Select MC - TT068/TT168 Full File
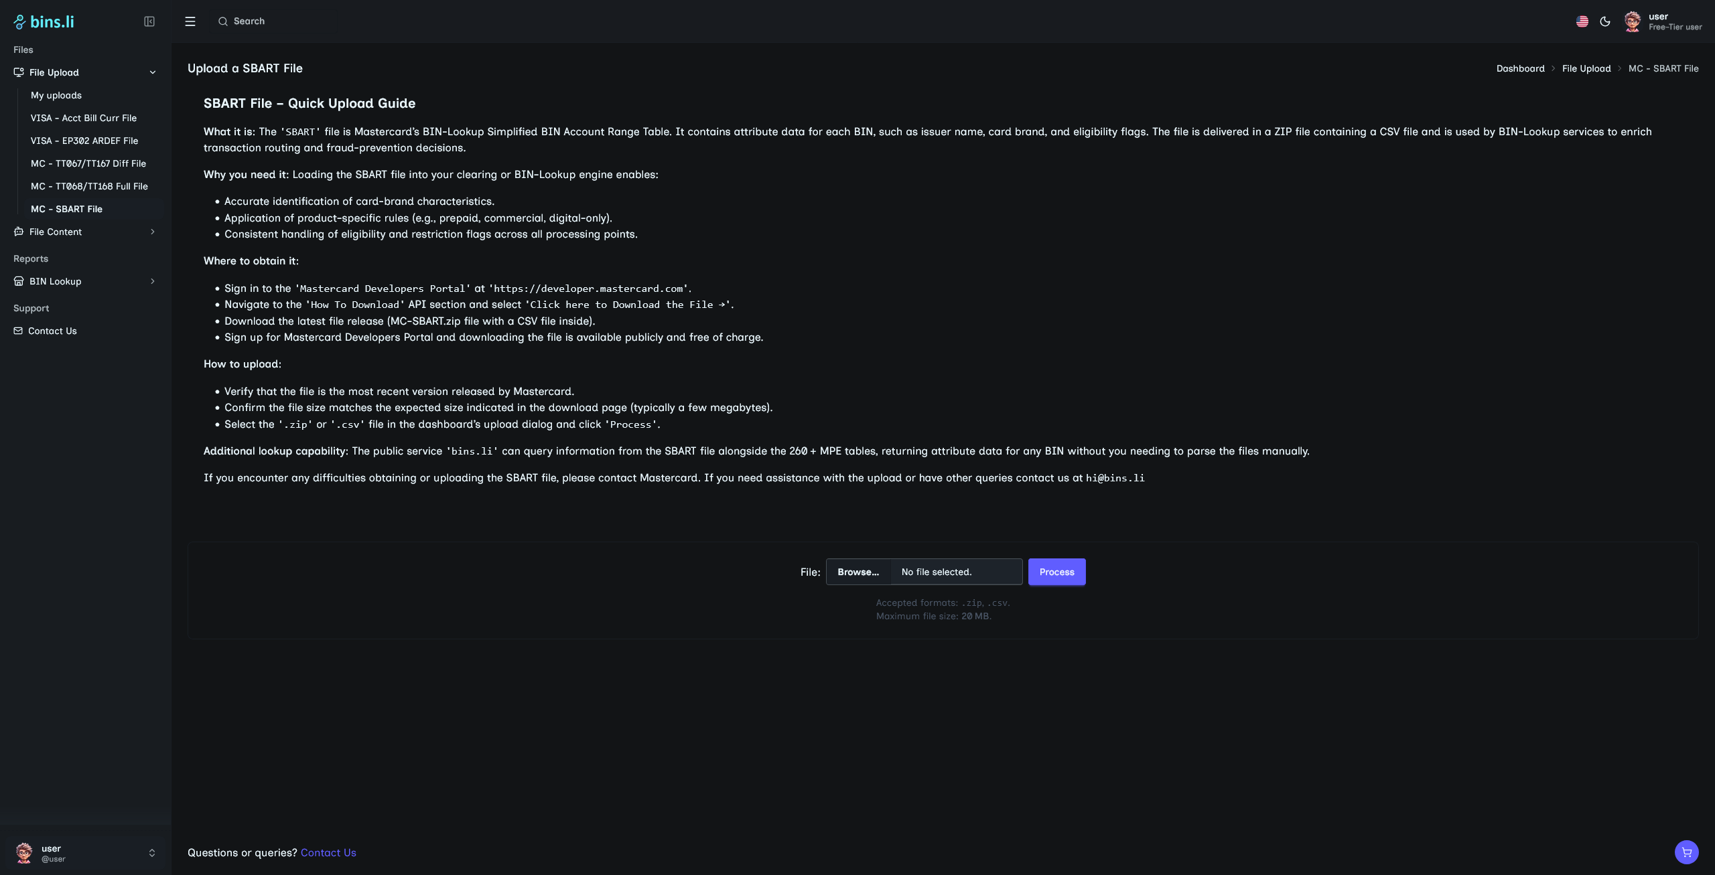This screenshot has height=875, width=1715. [90, 186]
